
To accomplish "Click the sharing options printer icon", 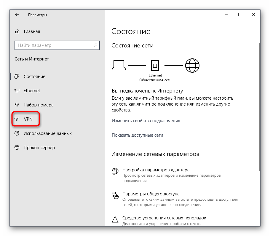I will 115,195.
